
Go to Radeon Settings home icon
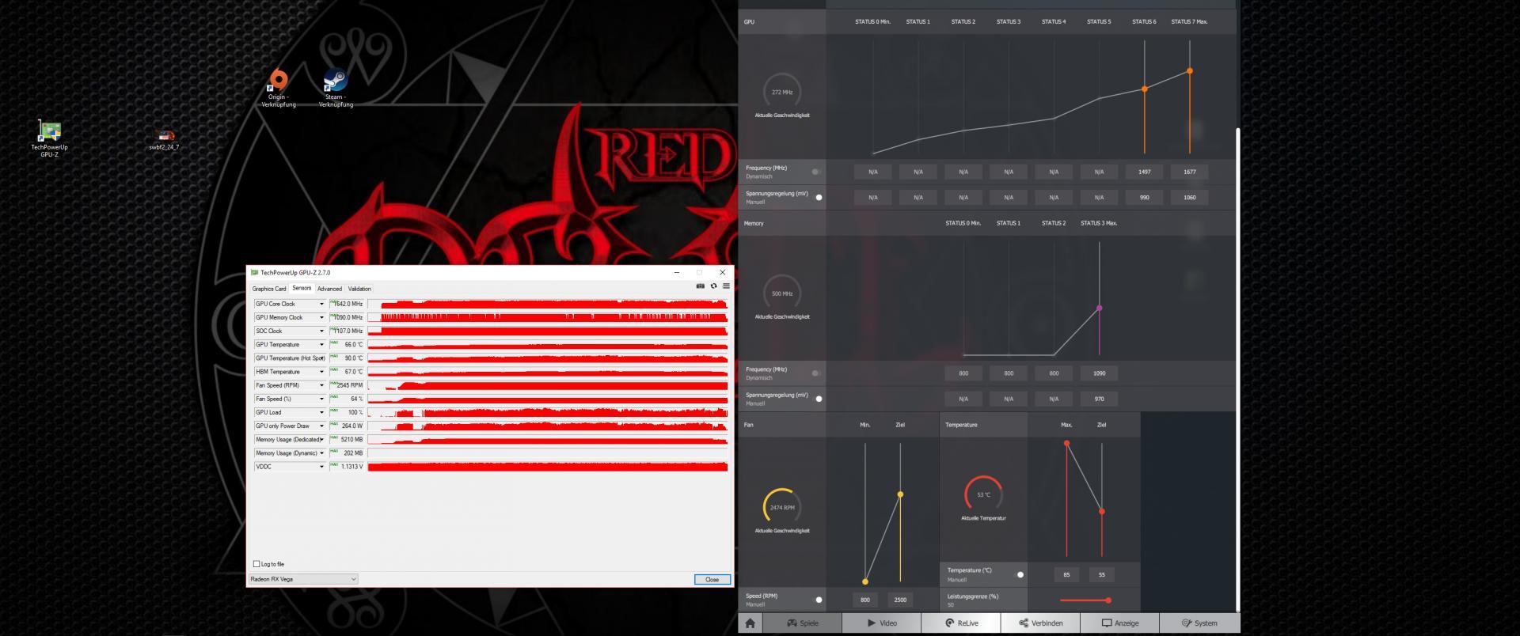(x=750, y=623)
